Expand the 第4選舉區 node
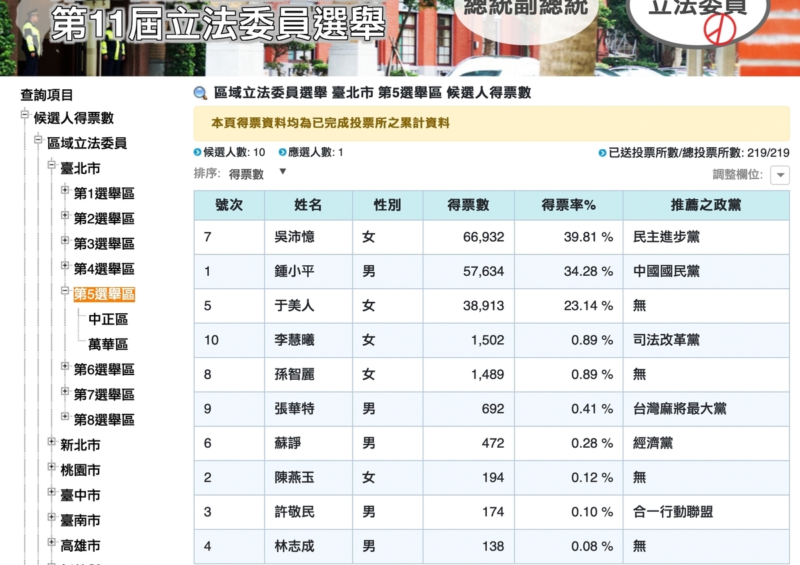Screen dimensions: 800x565 click(x=65, y=266)
